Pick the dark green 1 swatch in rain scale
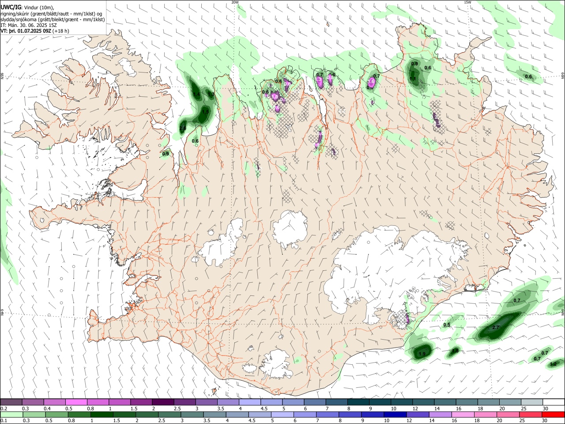The image size is (565, 424). coord(102,414)
